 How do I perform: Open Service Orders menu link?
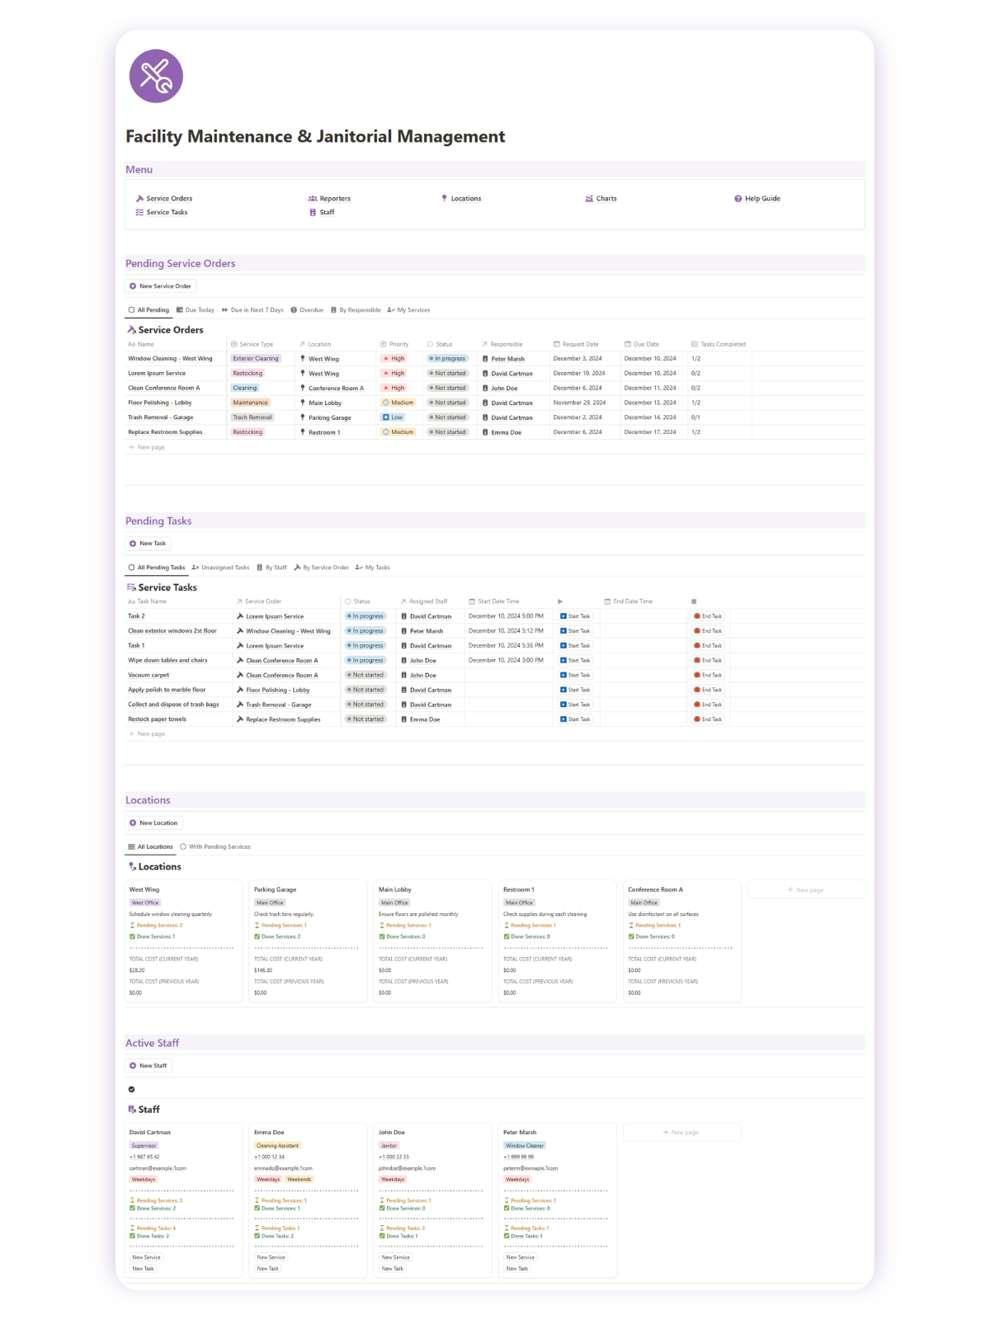pyautogui.click(x=164, y=198)
